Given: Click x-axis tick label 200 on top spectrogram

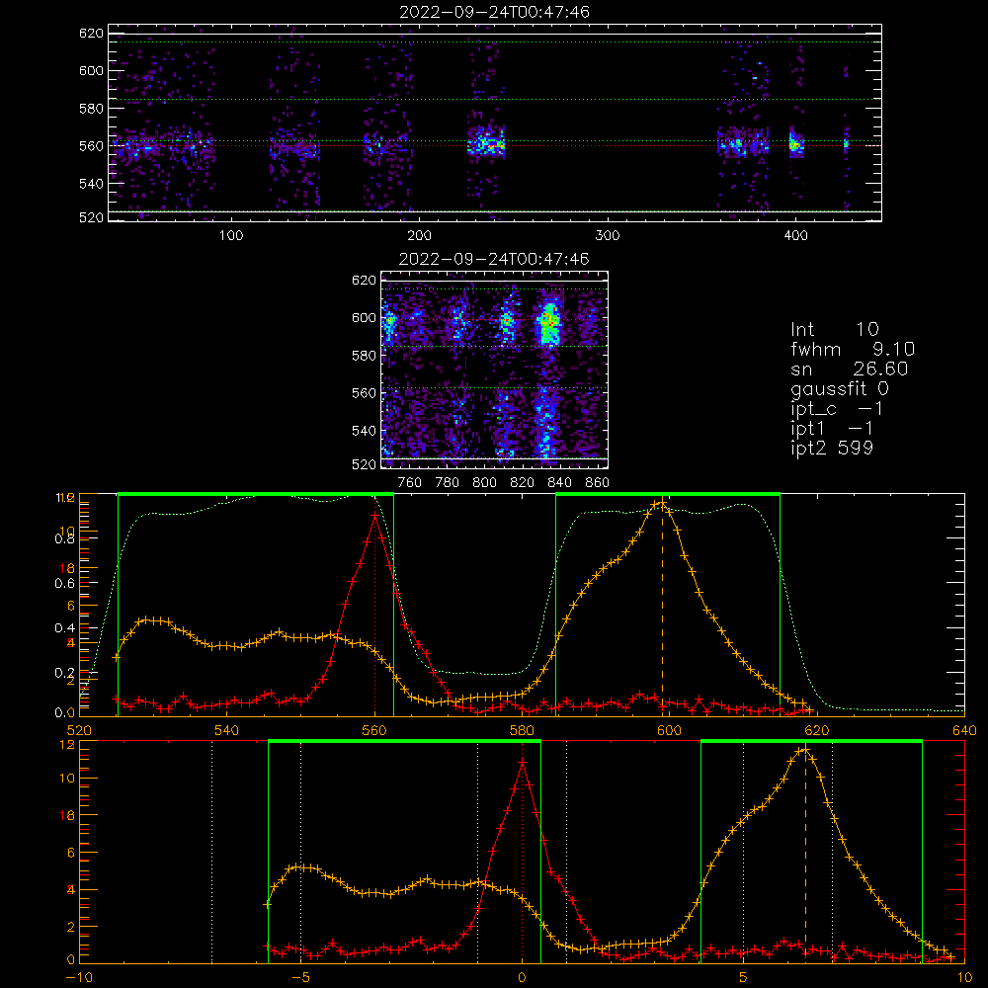Looking at the screenshot, I should (419, 236).
